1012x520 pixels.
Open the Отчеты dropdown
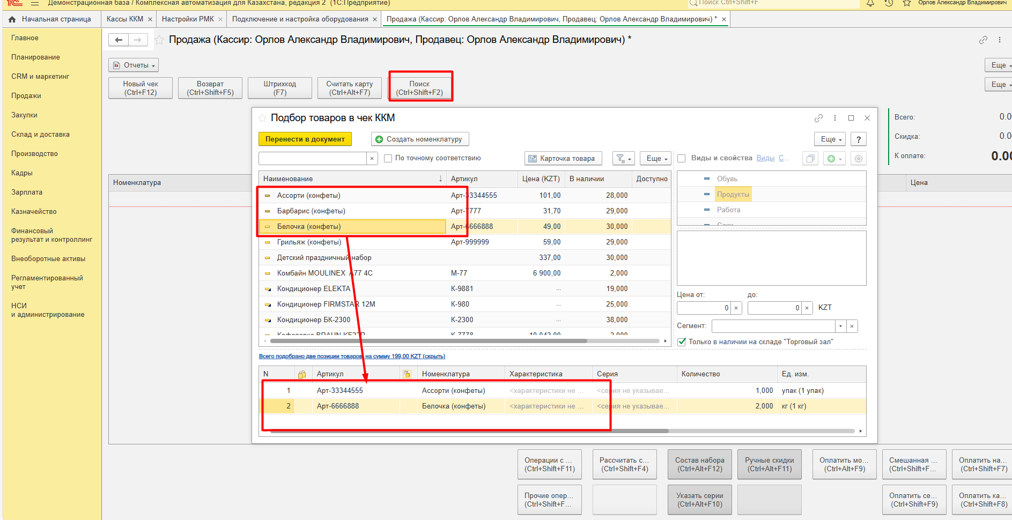[134, 65]
